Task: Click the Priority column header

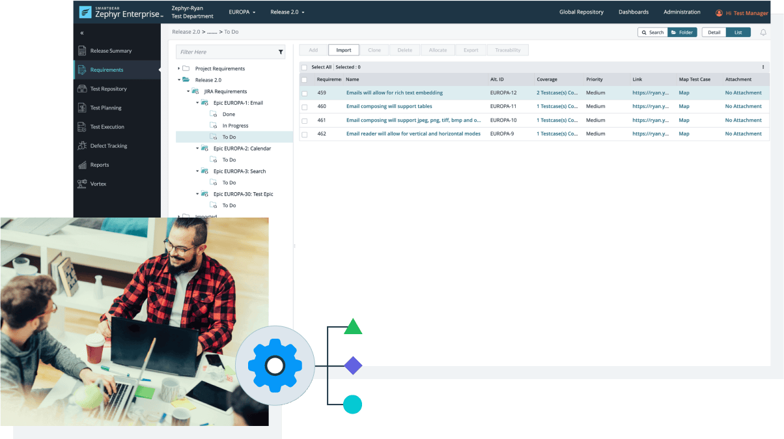Action: point(595,79)
